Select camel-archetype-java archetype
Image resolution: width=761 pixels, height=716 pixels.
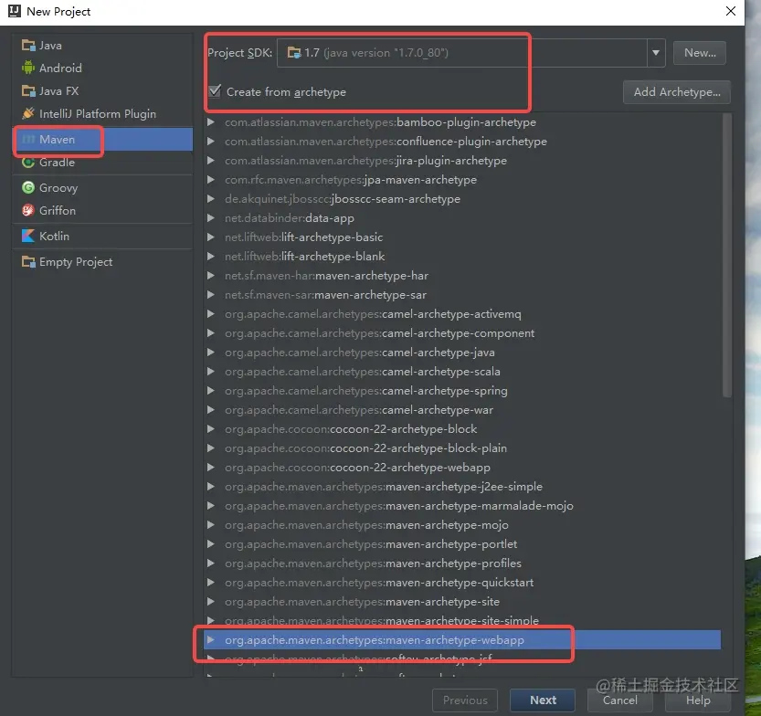[462, 353]
